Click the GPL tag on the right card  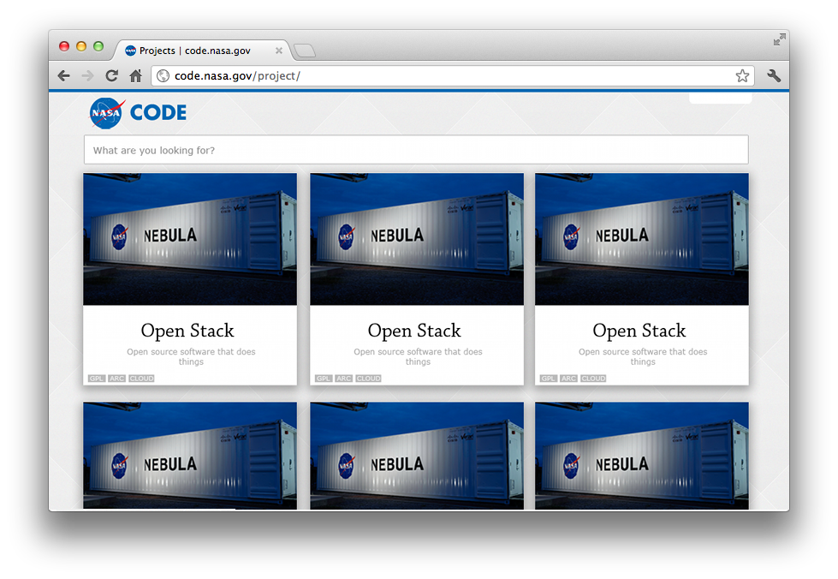point(549,379)
